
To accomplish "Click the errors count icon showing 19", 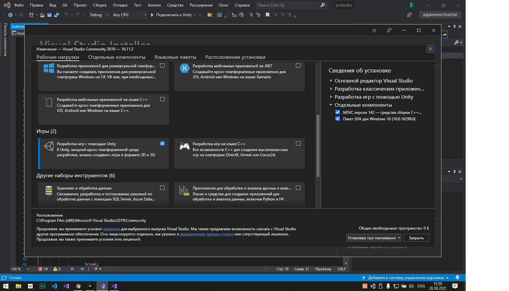I will [43, 269].
